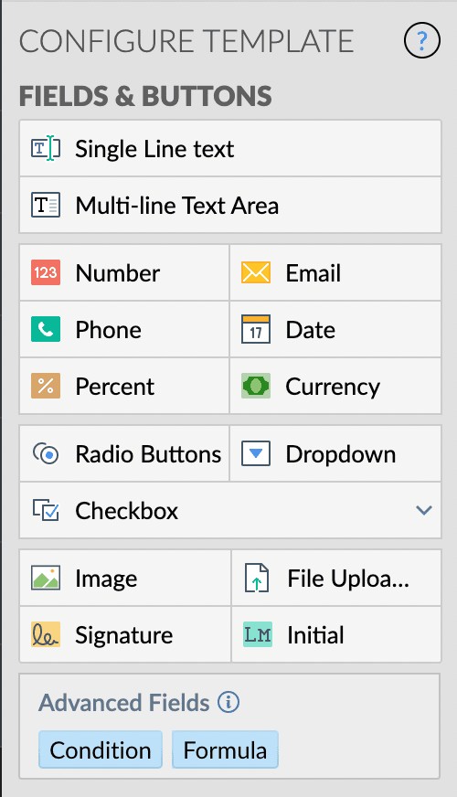Click the Number field label
The height and width of the screenshot is (797, 457).
(x=117, y=273)
